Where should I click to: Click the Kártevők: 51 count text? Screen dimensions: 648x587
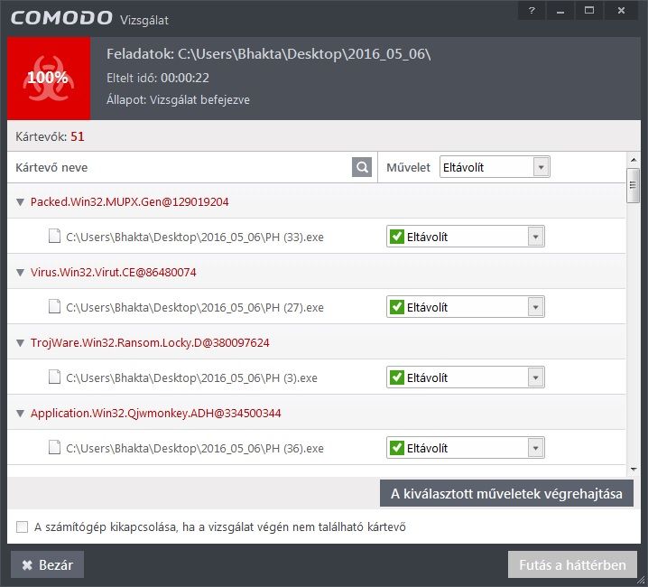(50, 136)
